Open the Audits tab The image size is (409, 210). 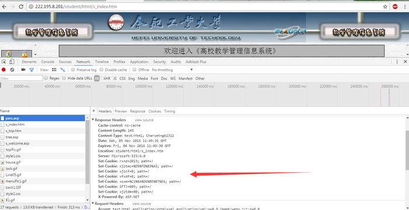click(x=176, y=62)
